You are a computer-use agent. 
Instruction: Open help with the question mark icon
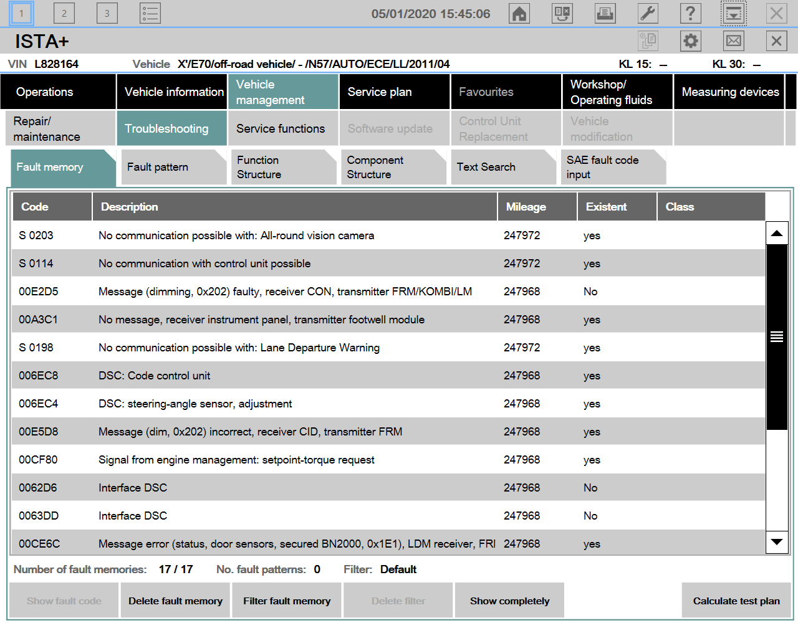coord(690,13)
